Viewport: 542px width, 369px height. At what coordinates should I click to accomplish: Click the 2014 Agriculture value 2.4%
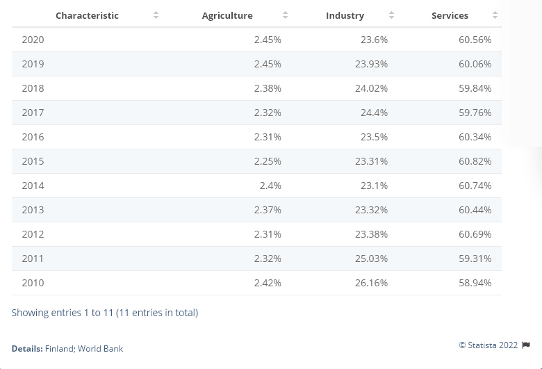(270, 186)
